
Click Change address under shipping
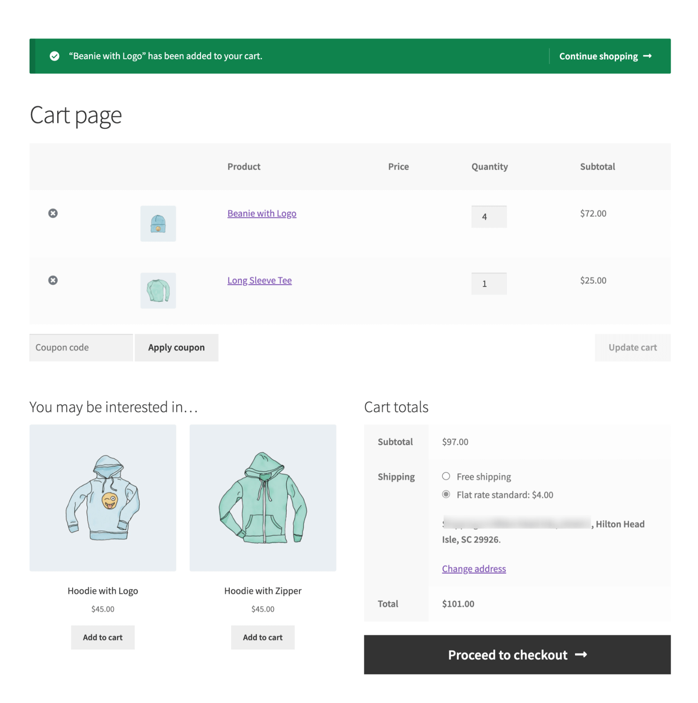[x=474, y=568]
